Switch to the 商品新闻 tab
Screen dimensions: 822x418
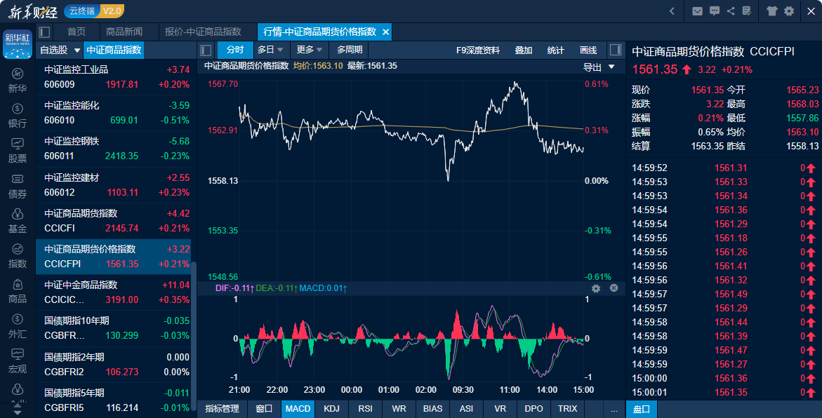(x=124, y=32)
